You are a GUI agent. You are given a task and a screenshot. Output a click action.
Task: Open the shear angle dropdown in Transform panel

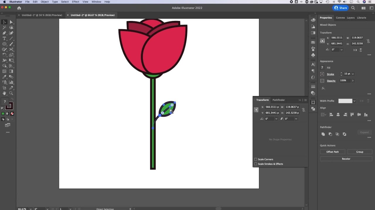click(x=296, y=119)
